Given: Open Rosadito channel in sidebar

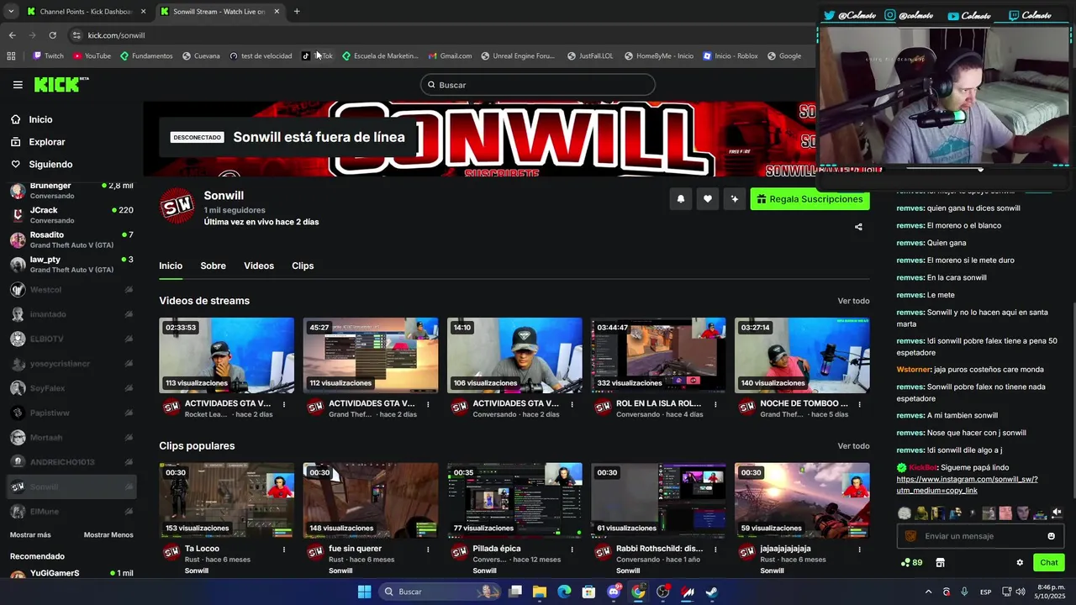Looking at the screenshot, I should pyautogui.click(x=71, y=239).
